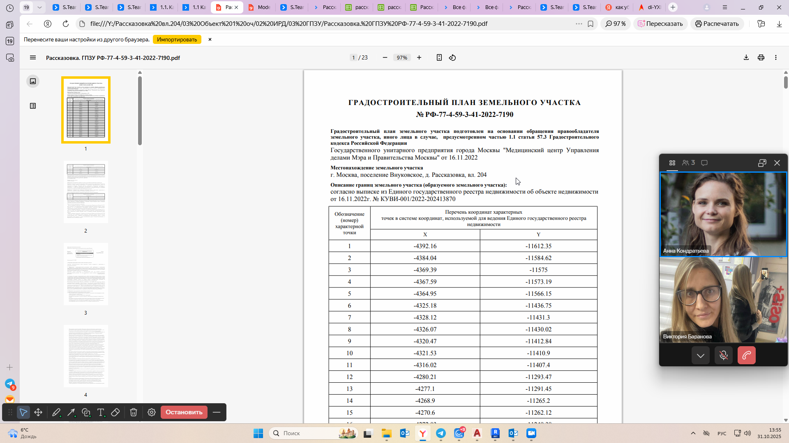Image resolution: width=789 pixels, height=443 pixels.
Task: Toggle the microphone mute in call
Action: point(724,356)
